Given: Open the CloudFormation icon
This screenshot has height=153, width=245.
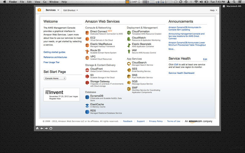Looking at the screenshot, I should click(129, 33).
